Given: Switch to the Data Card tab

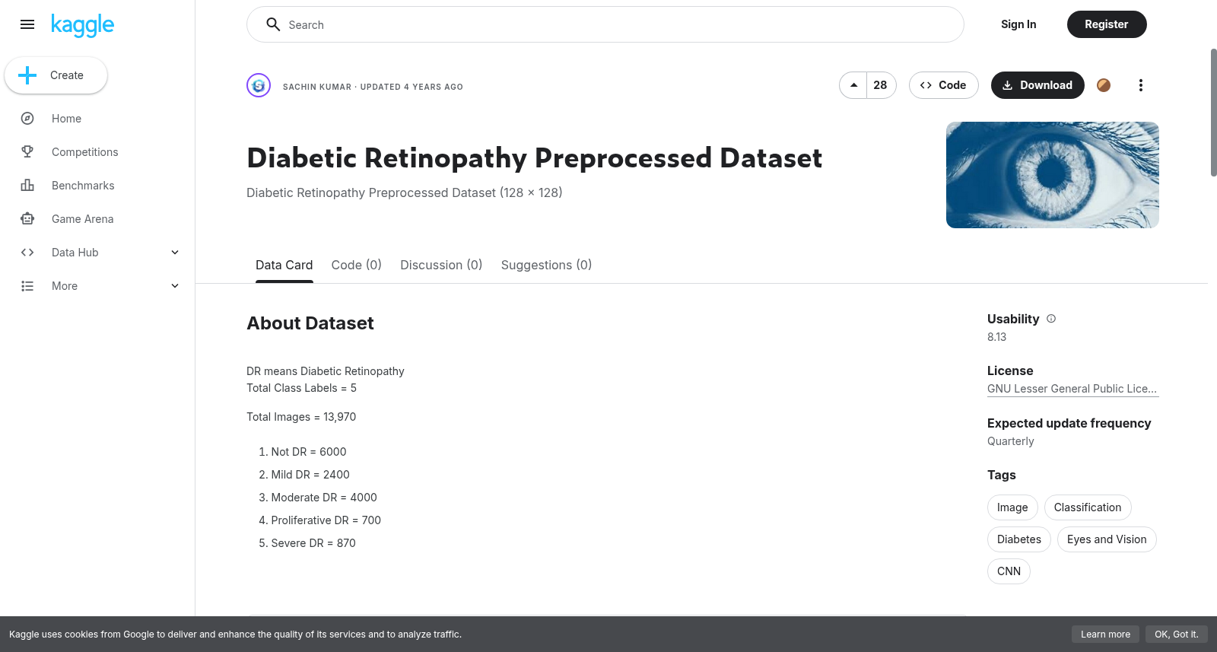Looking at the screenshot, I should coord(284,265).
